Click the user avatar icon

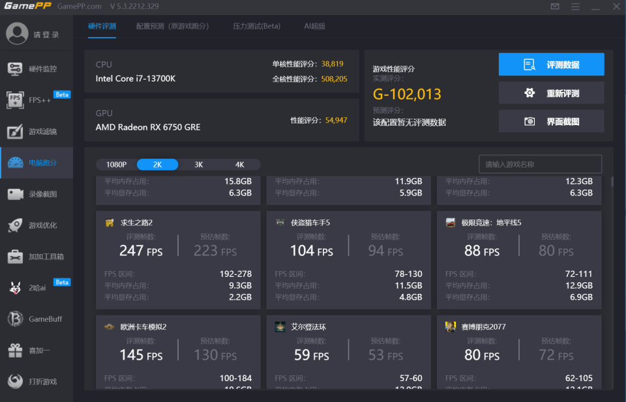click(17, 33)
